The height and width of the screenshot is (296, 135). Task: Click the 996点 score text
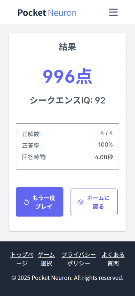(x=67, y=76)
